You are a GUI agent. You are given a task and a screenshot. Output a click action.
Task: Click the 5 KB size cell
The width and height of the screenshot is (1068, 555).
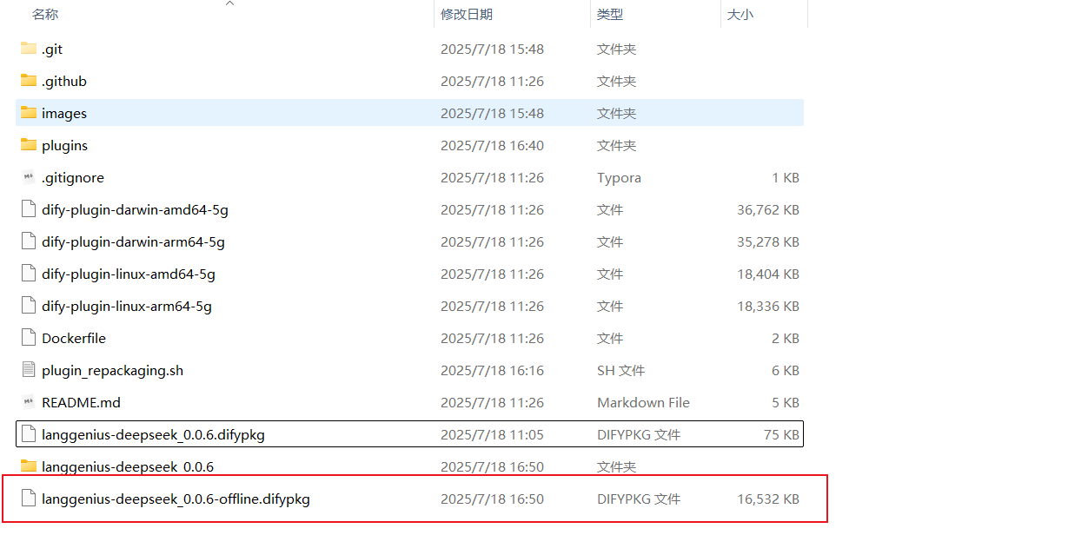(x=786, y=402)
